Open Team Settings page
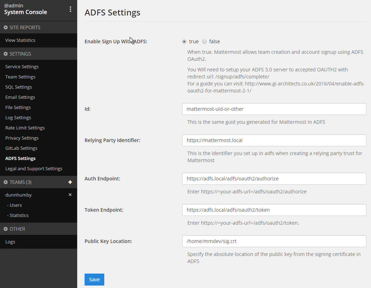371x288 pixels. (20, 77)
